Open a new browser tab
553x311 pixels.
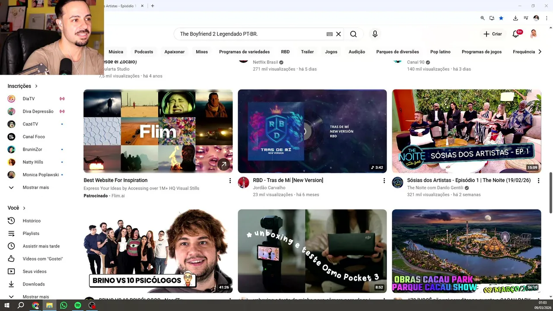[153, 6]
